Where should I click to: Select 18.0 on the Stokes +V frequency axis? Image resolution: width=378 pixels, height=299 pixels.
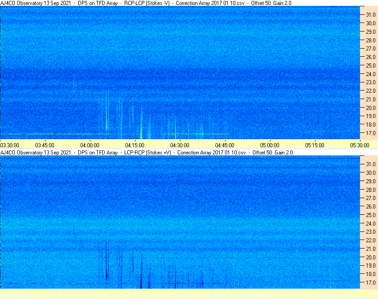pyautogui.click(x=371, y=274)
